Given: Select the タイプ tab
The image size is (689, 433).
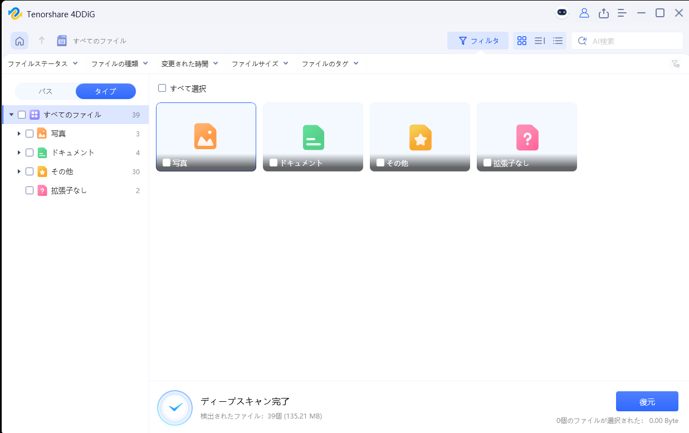Looking at the screenshot, I should (106, 91).
